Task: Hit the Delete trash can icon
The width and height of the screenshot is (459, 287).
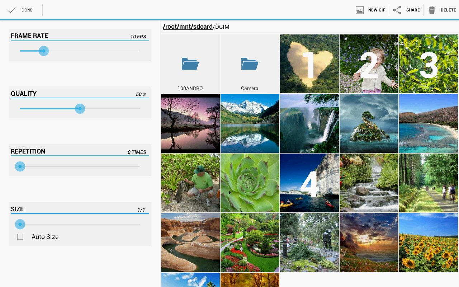Action: pyautogui.click(x=432, y=10)
